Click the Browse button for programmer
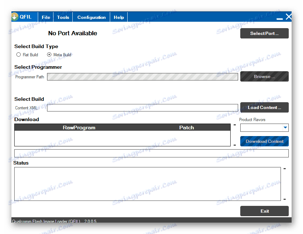This screenshot has height=234, width=303. (265, 77)
